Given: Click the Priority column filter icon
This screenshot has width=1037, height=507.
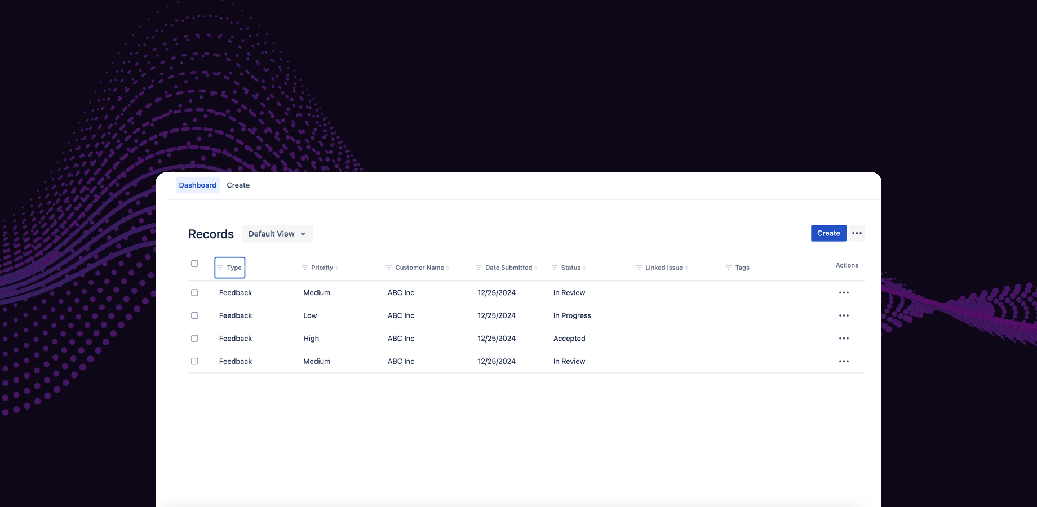Looking at the screenshot, I should click(x=303, y=268).
